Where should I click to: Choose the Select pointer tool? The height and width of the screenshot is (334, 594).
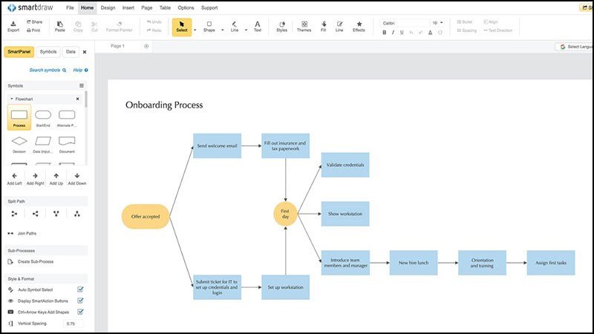[x=182, y=27]
